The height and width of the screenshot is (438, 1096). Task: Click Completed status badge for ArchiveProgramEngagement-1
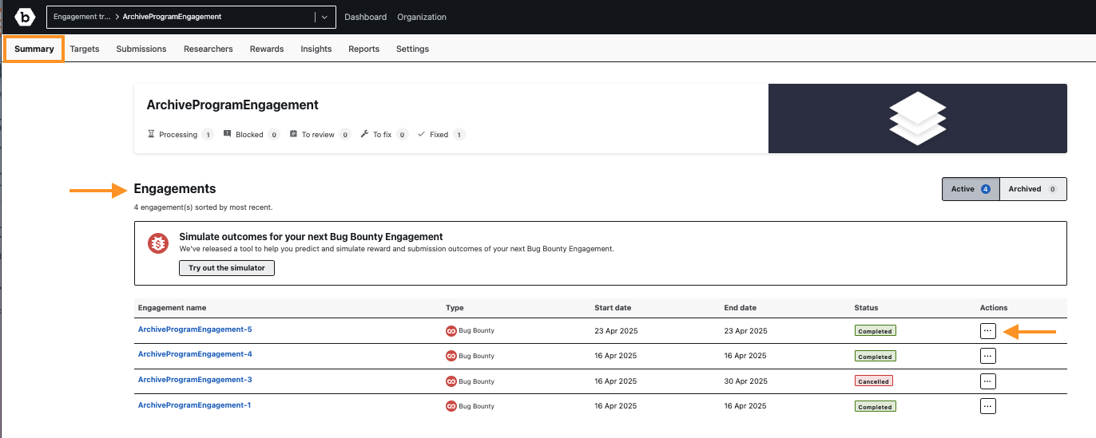(x=875, y=407)
